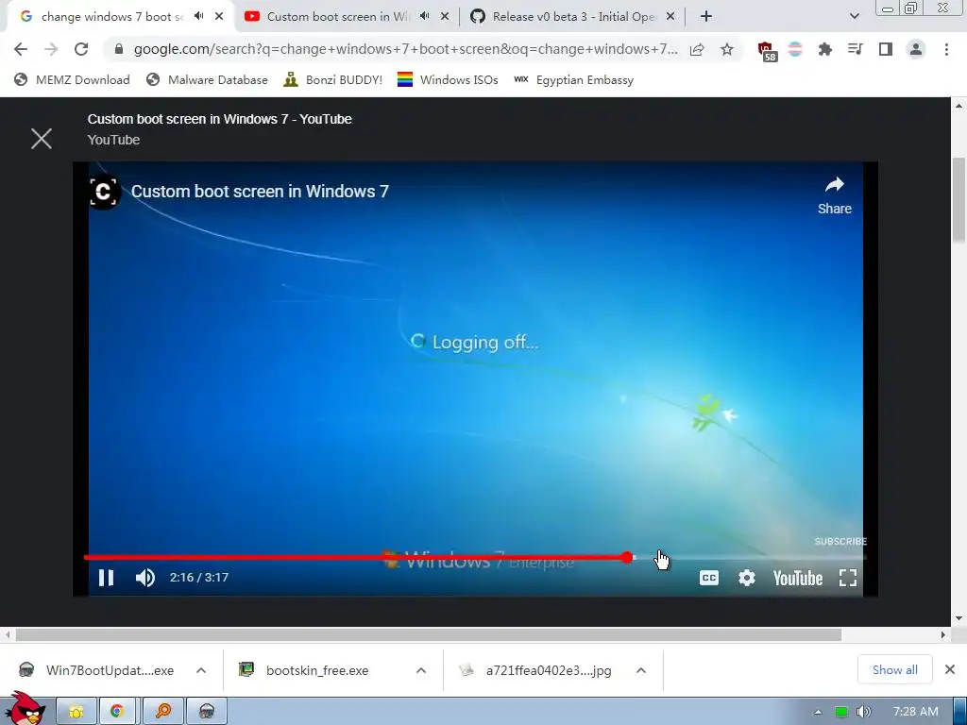Open downloaded Win7BootUpdat....exe file
This screenshot has height=725, width=967.
(97, 670)
